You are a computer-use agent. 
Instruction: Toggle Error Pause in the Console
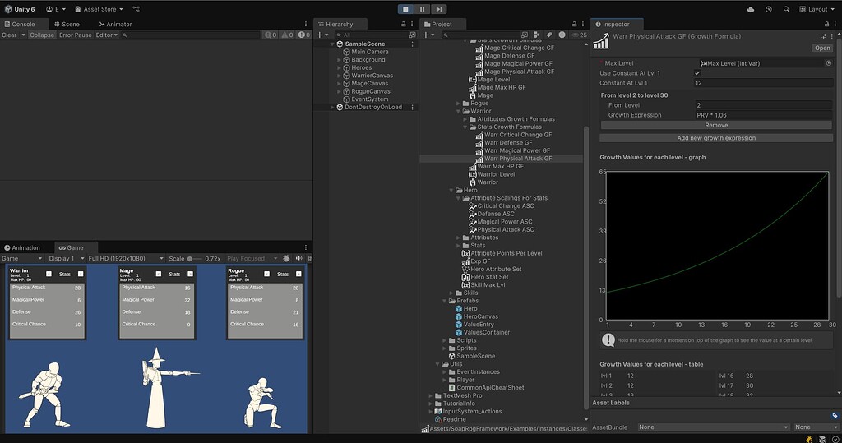(x=76, y=35)
